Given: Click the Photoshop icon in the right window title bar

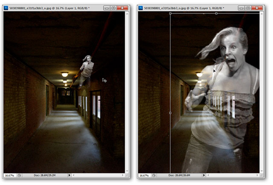Looking at the screenshot, I should (140, 8).
